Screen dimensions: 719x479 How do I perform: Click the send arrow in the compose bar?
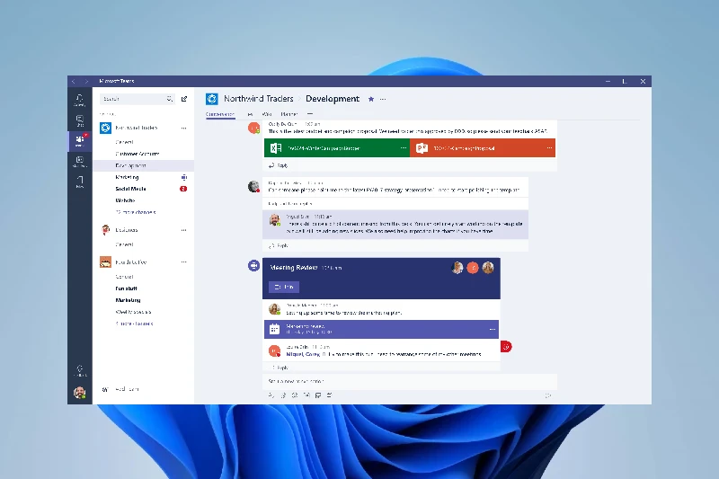[548, 395]
